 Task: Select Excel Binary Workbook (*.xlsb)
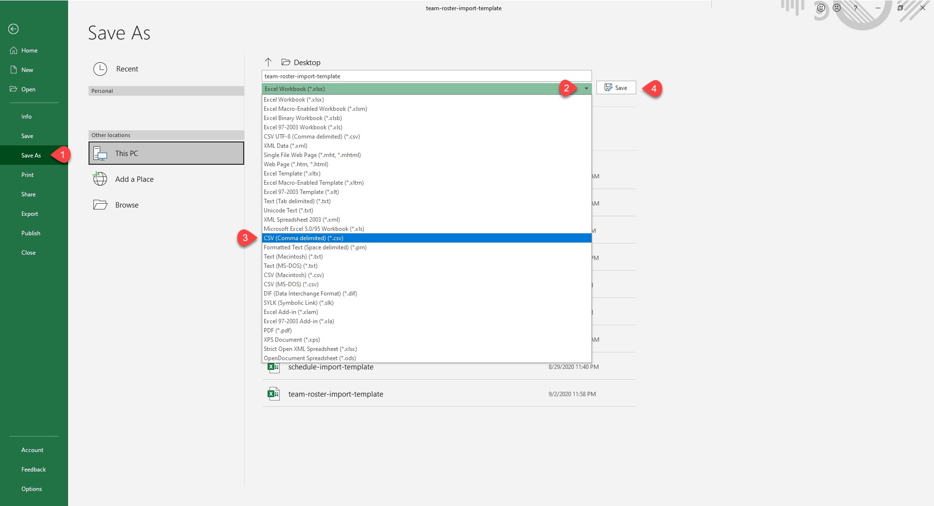coord(427,118)
